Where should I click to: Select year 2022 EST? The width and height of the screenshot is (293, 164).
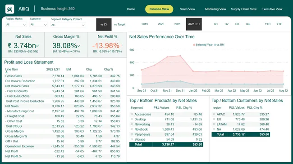(194, 24)
